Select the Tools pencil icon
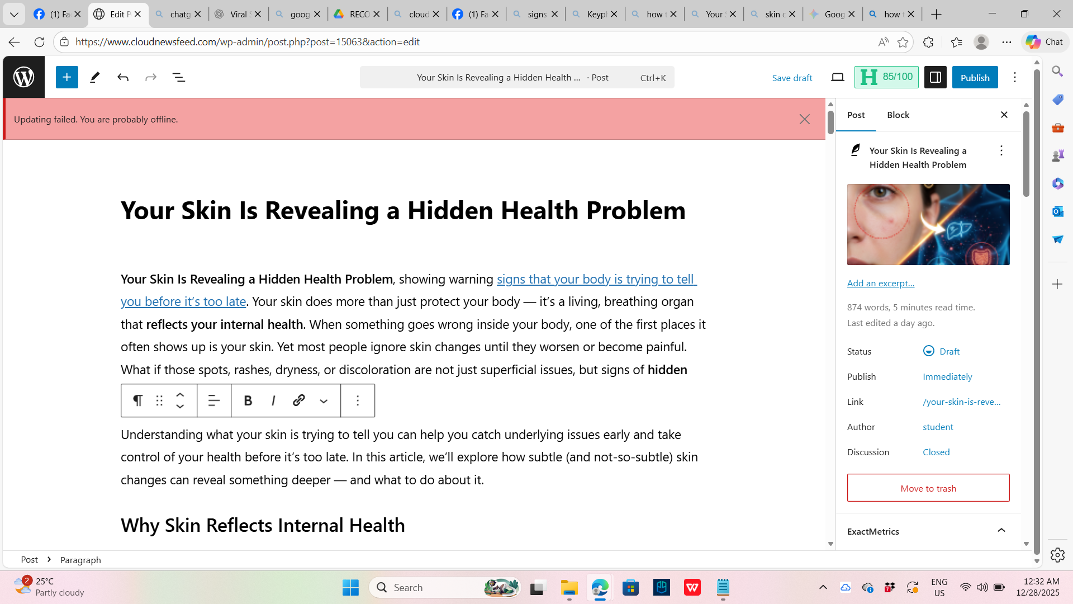This screenshot has height=604, width=1073. [x=95, y=77]
